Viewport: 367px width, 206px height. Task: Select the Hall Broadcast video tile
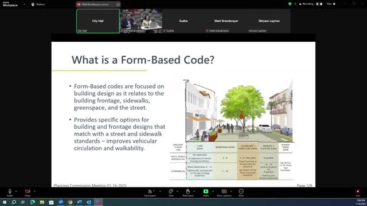click(x=142, y=21)
